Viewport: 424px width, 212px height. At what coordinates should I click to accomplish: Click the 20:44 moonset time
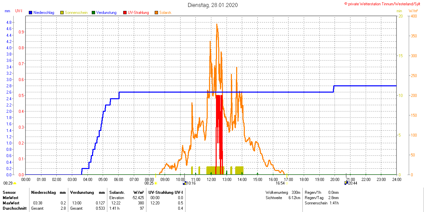click(353, 183)
